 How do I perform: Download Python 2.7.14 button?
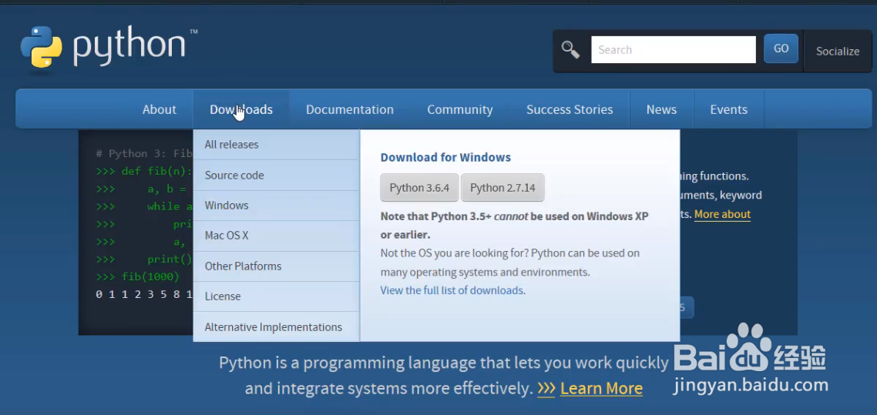click(502, 188)
